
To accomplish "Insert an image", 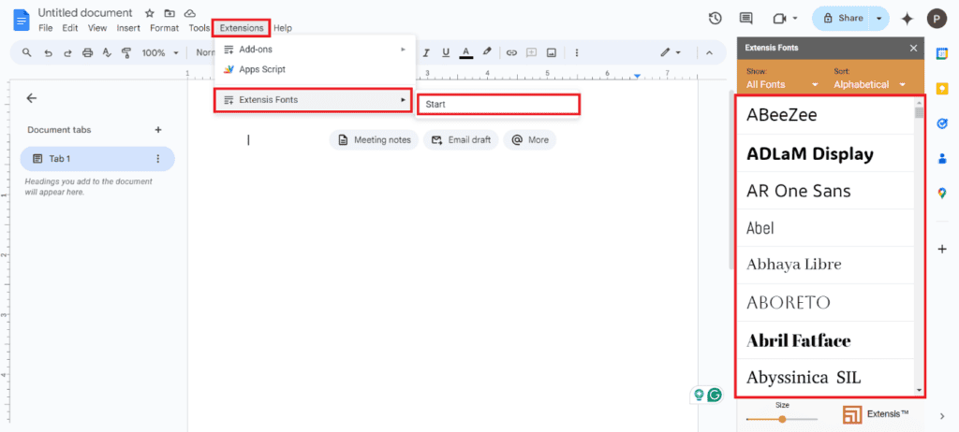I will point(551,52).
